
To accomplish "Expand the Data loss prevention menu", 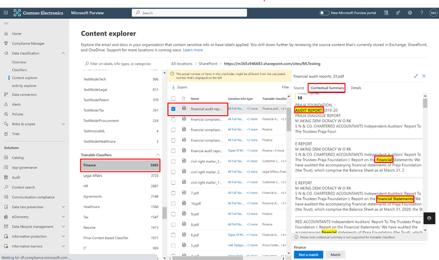I will [x=63, y=207].
